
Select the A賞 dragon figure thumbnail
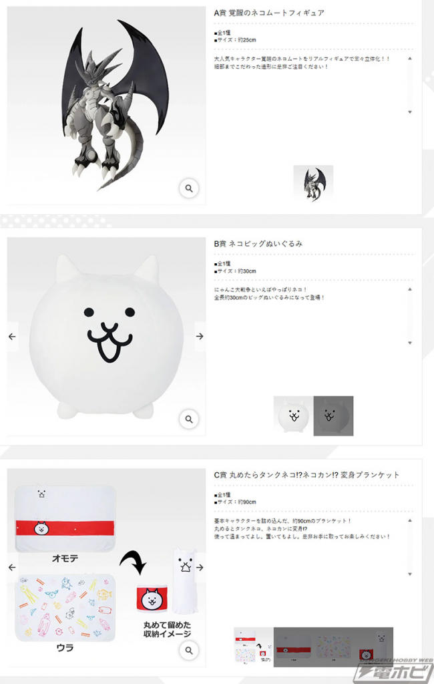[x=313, y=185]
